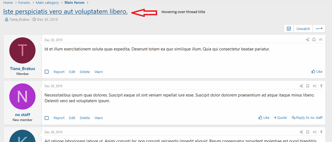Click share icon on post #3

click(301, 132)
